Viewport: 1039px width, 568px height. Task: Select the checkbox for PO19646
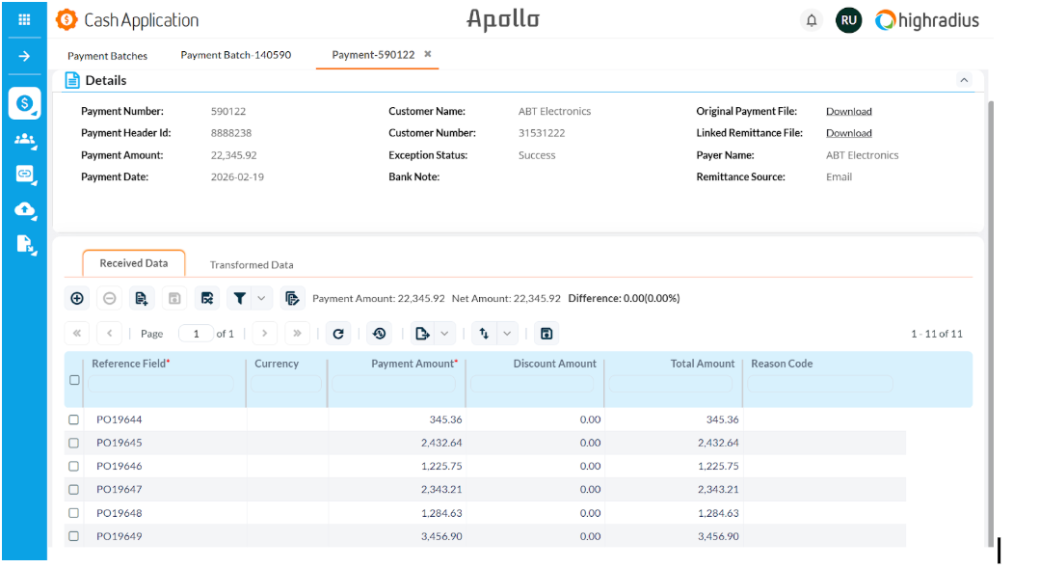tap(73, 466)
